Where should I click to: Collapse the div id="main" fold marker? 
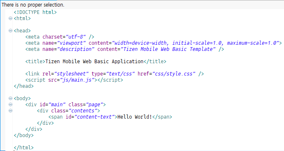click(10, 105)
